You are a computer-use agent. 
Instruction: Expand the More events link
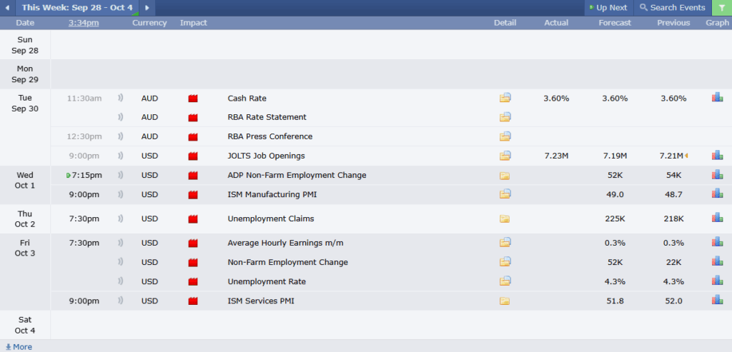pyautogui.click(x=19, y=347)
